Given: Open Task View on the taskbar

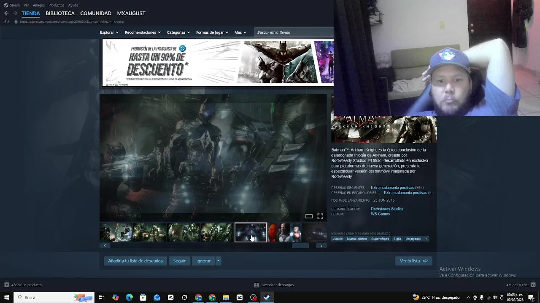Looking at the screenshot, I should (101, 298).
